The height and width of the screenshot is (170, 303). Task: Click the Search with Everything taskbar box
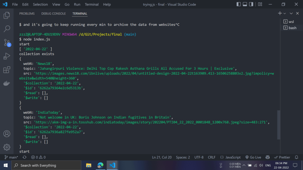(x=46, y=166)
